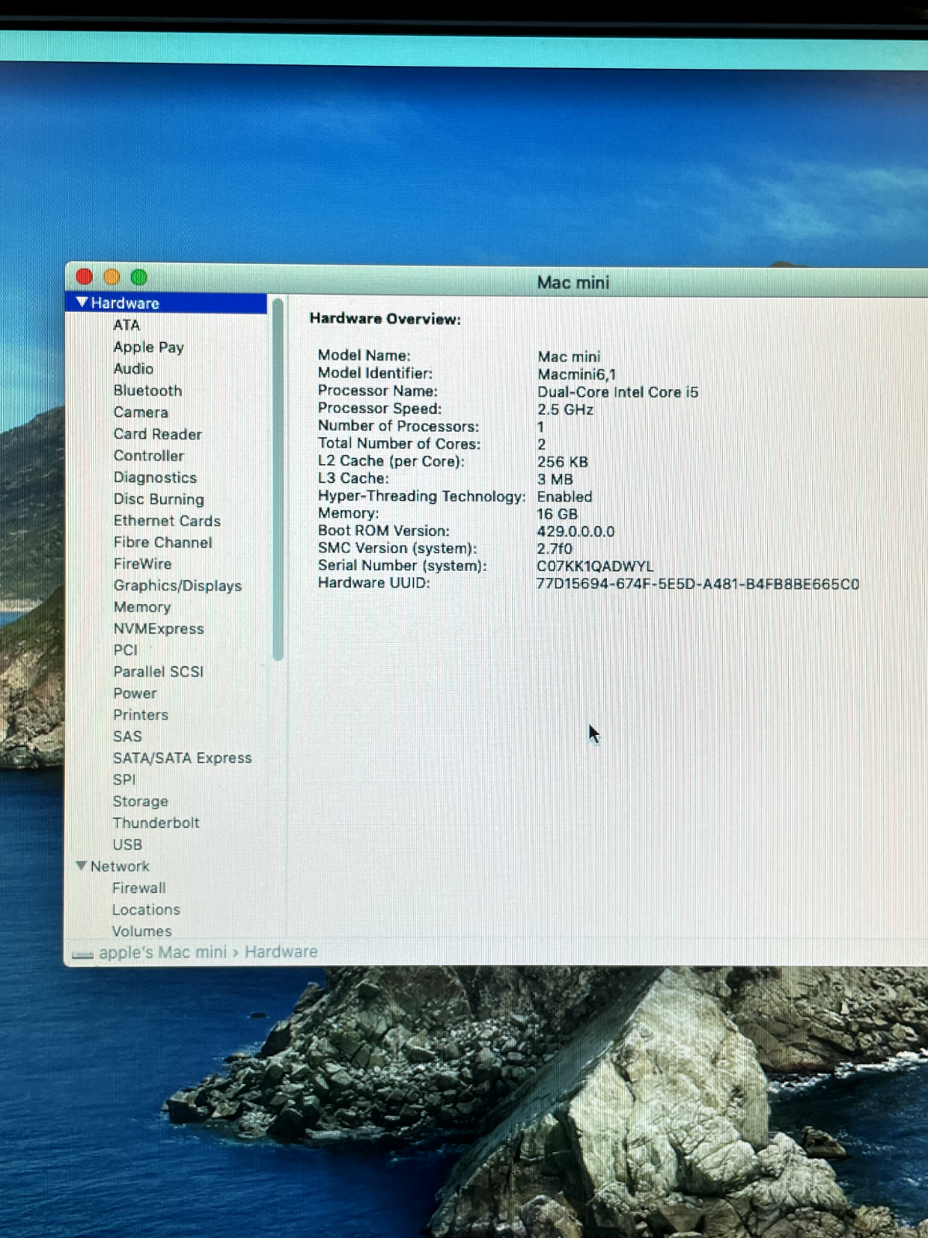Click the Hardware Overview heading
The image size is (928, 1238).
point(385,319)
